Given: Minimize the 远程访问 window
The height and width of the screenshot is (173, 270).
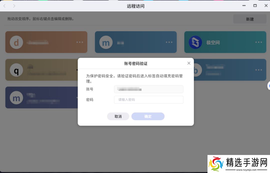Looking at the screenshot, I should (x=244, y=6).
